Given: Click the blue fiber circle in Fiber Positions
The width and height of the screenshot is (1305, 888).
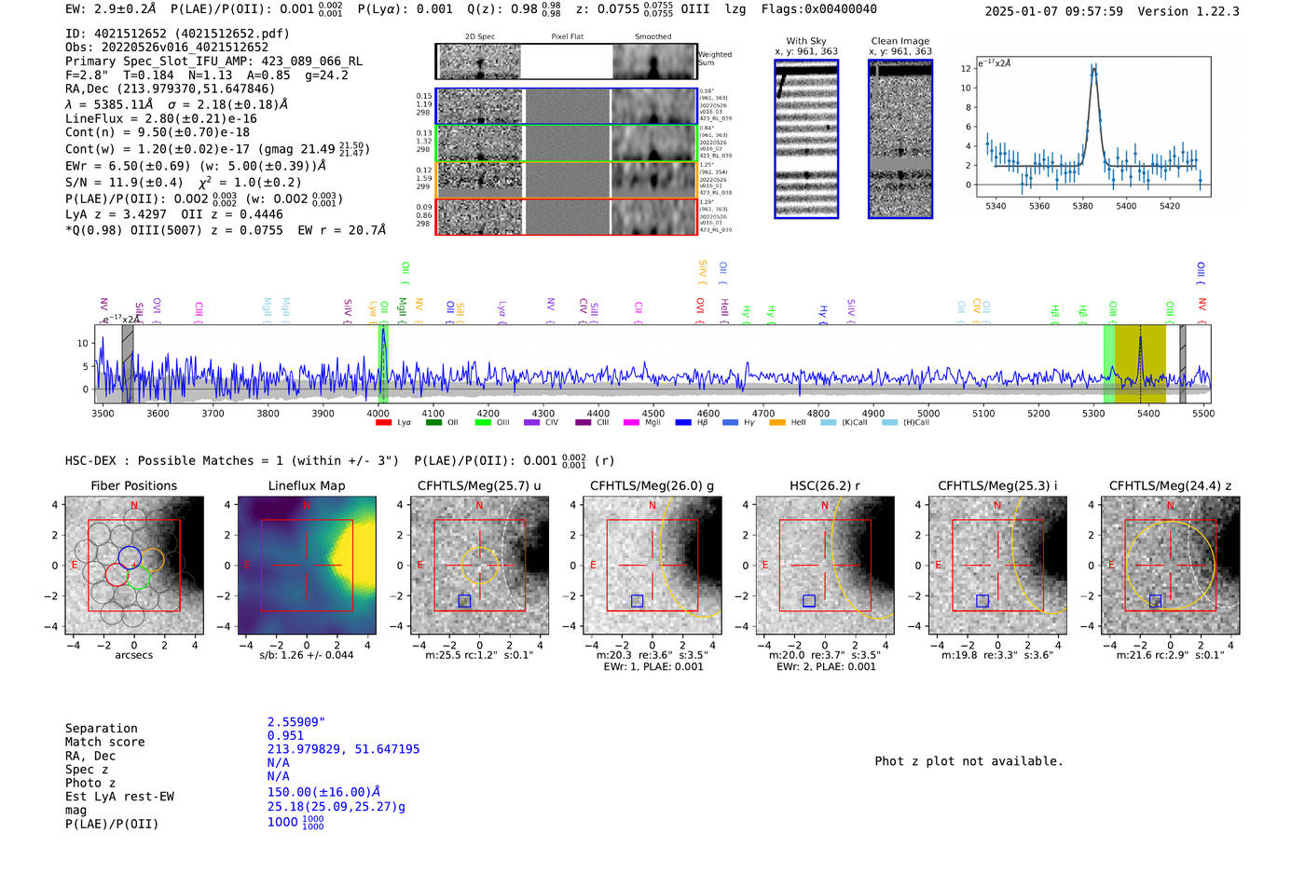Looking at the screenshot, I should point(130,557).
